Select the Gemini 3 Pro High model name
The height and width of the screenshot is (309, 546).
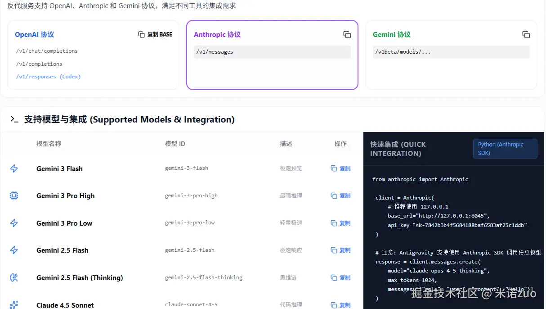coord(66,196)
